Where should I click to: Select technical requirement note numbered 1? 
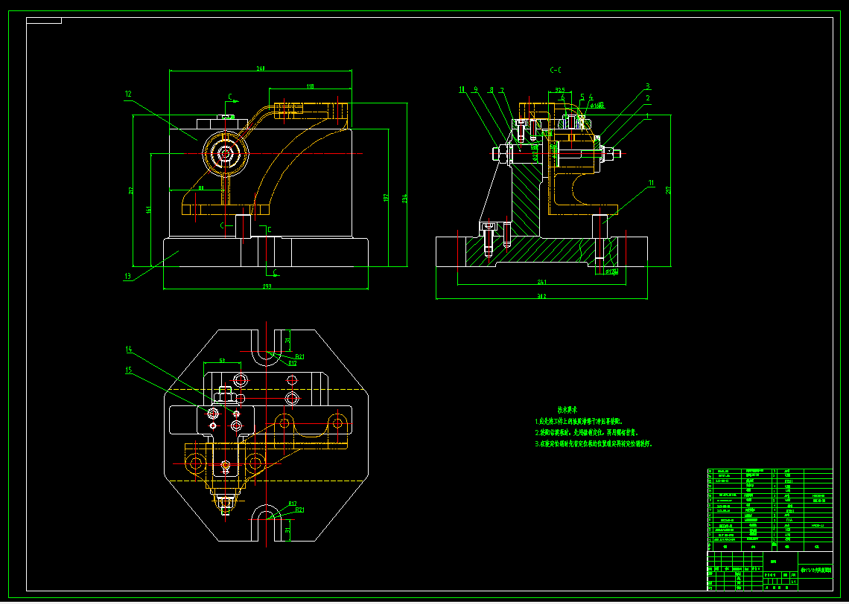(x=579, y=421)
